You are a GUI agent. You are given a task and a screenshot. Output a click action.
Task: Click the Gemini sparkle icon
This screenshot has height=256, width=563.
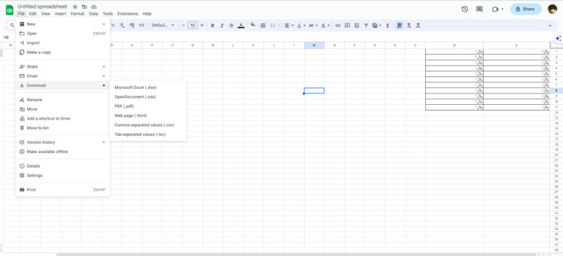(x=558, y=38)
